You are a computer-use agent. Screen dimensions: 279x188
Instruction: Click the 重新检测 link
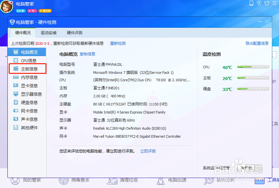click(118, 43)
